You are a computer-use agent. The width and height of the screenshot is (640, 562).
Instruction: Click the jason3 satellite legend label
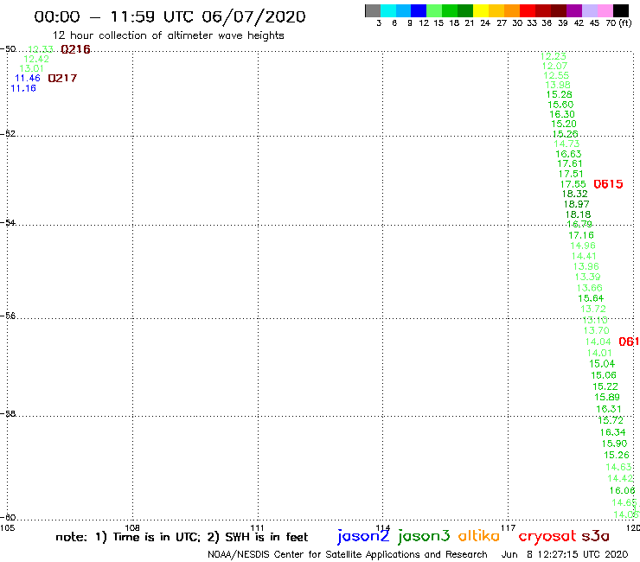pos(424,536)
